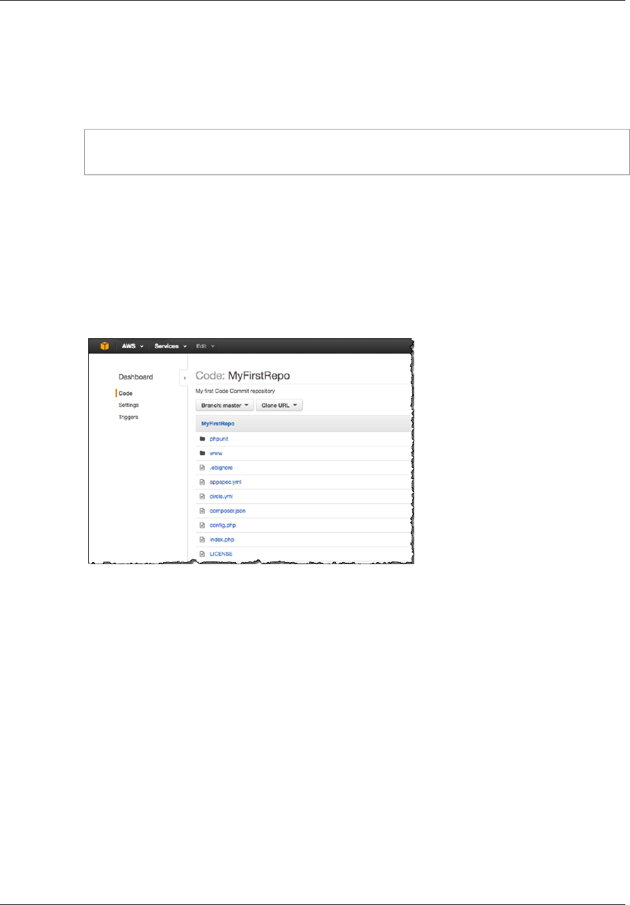Open Settings in the sidebar
The image size is (630, 905).
(129, 405)
